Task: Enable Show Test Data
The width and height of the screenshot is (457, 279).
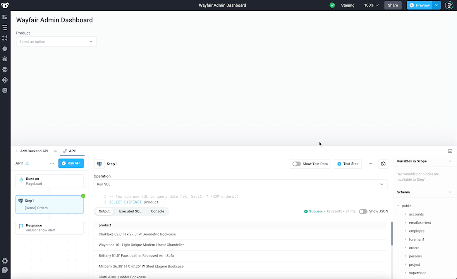Action: click(296, 164)
